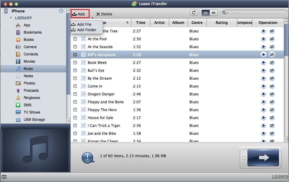The image size is (289, 182).
Task: Click the song list vertical scrollbar
Action: [286, 39]
